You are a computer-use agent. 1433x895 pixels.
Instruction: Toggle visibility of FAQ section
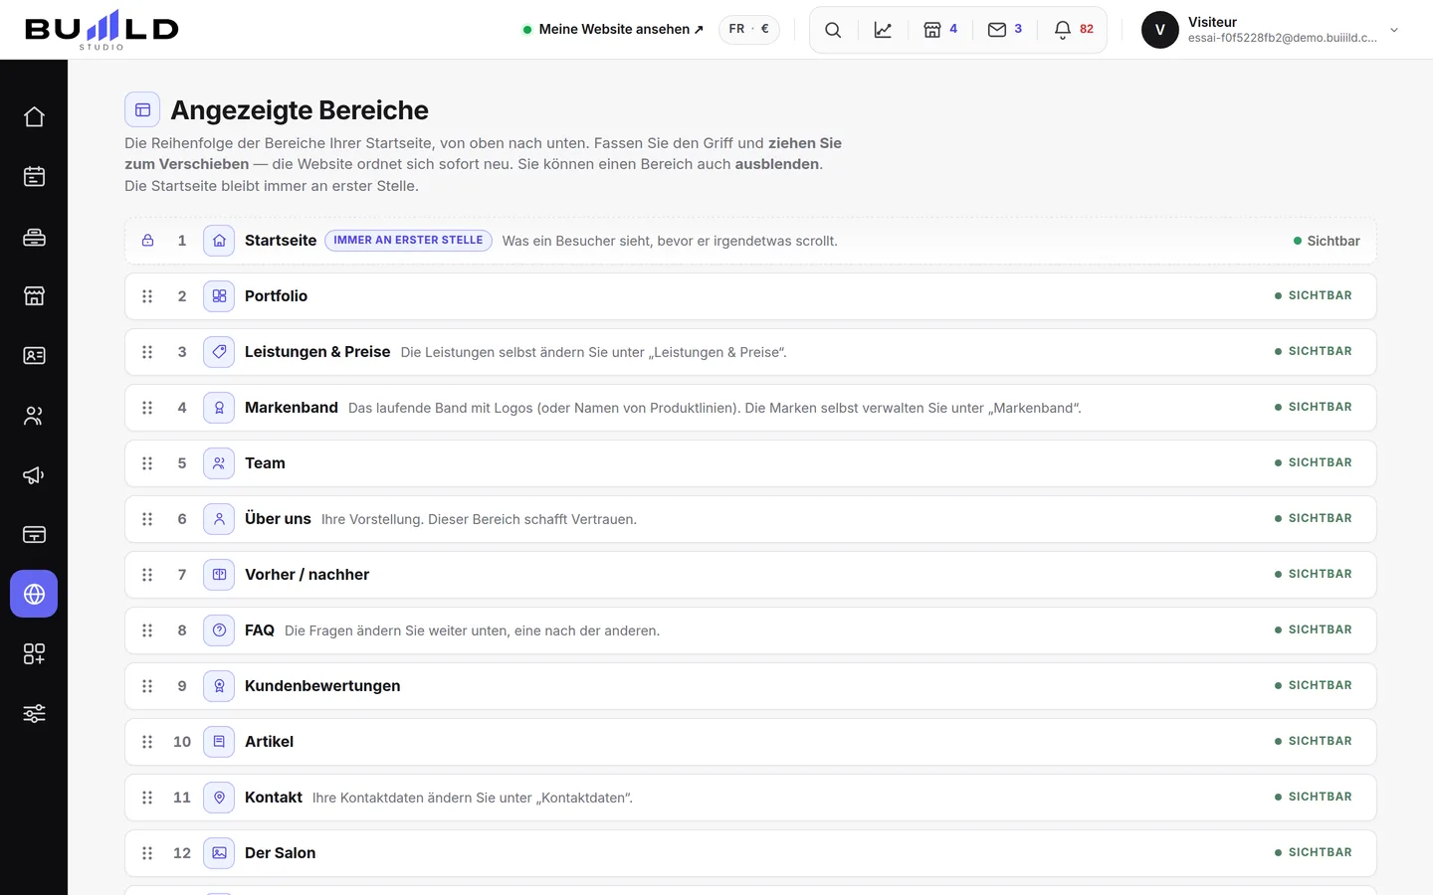click(1314, 629)
